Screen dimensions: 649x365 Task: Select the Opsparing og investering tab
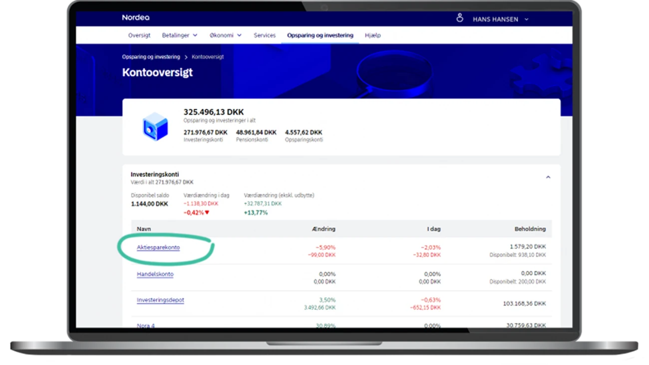coord(320,35)
